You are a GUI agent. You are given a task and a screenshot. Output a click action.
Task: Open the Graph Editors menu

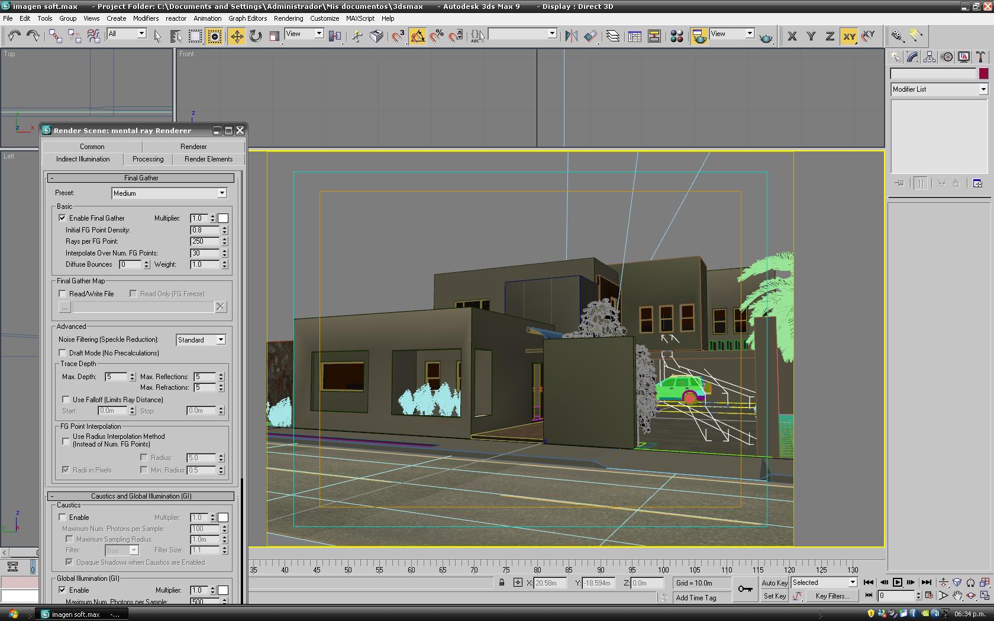[x=247, y=18]
